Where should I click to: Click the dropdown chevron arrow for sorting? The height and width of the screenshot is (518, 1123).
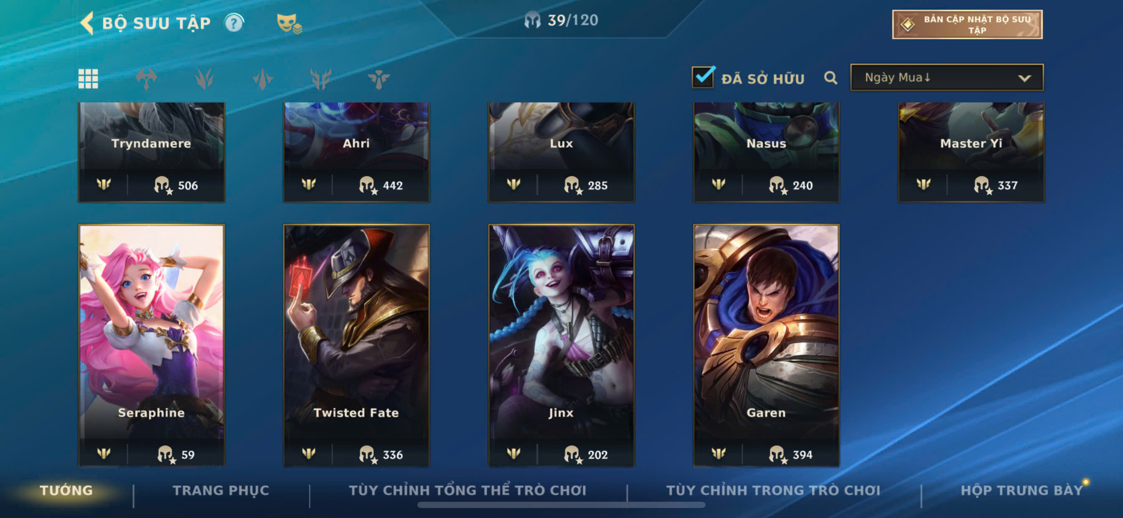1024,78
